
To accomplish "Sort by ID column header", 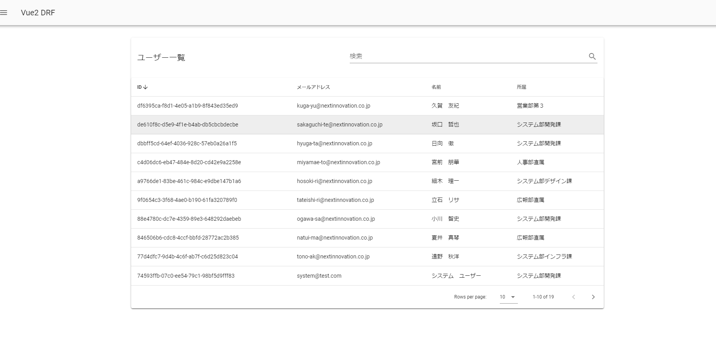I will point(139,87).
